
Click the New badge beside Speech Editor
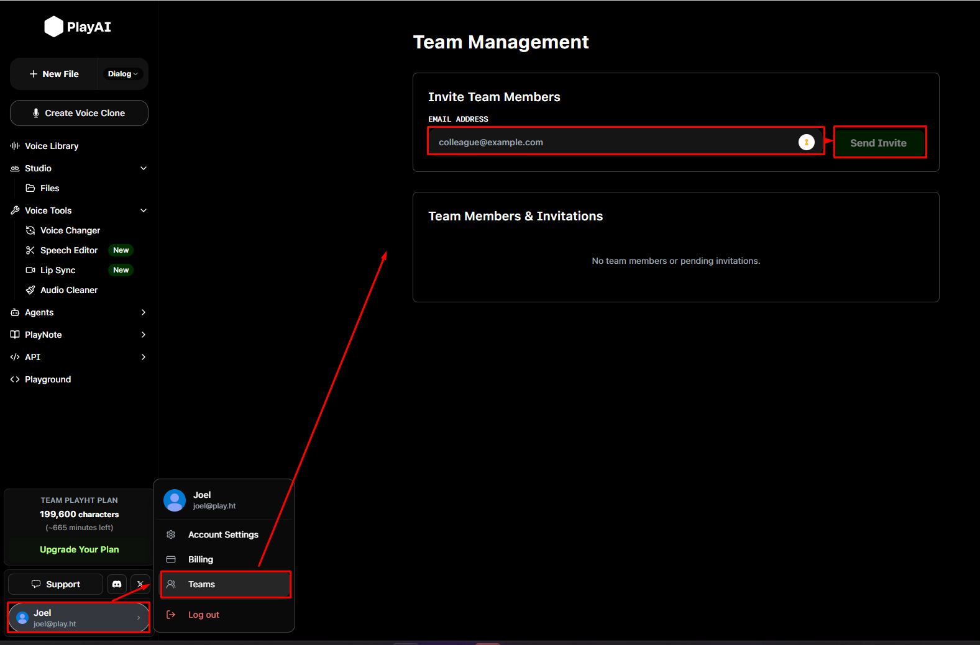(x=121, y=250)
